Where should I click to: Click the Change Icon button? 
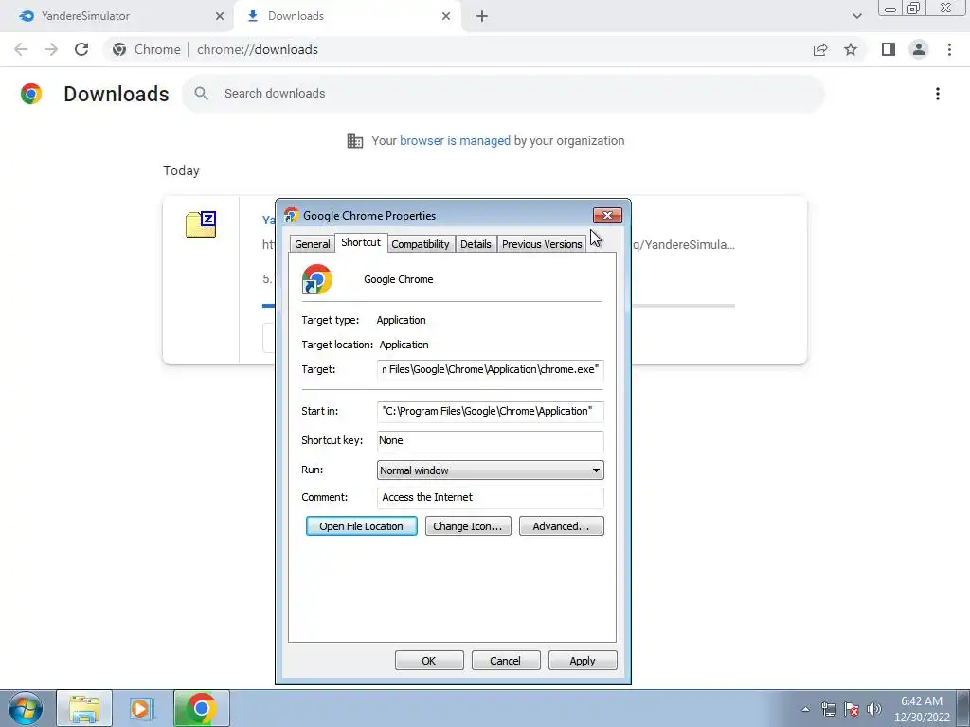[x=468, y=526]
